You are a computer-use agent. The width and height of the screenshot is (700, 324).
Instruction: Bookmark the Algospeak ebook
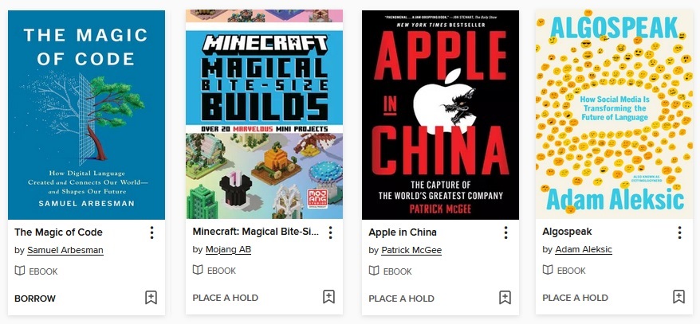tap(678, 297)
